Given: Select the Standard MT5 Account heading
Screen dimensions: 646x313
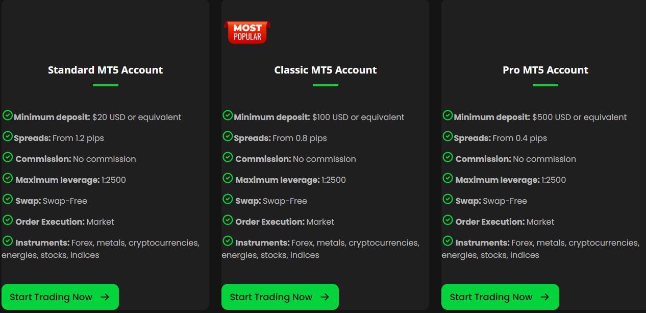Looking at the screenshot, I should pyautogui.click(x=106, y=70).
